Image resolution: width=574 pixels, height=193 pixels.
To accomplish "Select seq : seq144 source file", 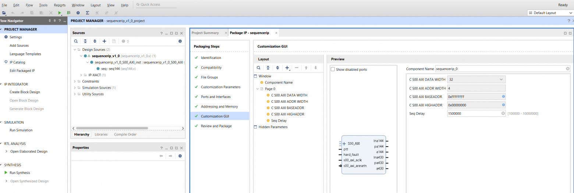I will [119, 69].
